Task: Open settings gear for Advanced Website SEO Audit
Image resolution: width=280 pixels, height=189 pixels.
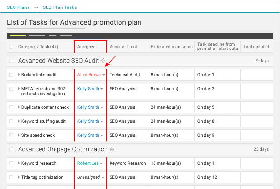Action: point(104,60)
